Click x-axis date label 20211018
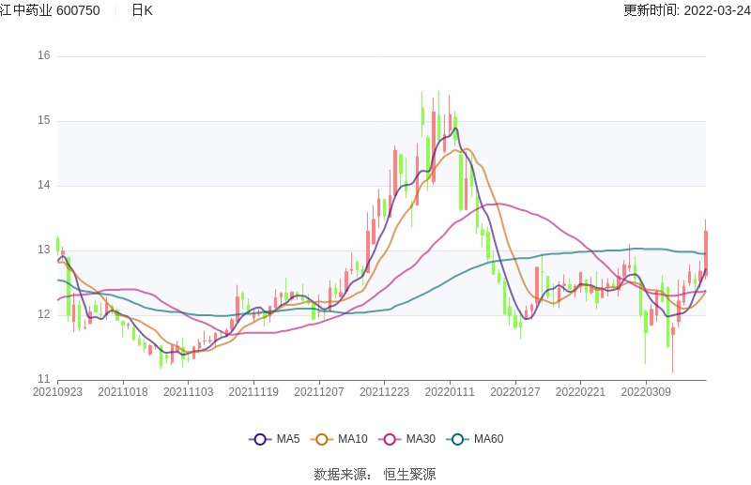 123,392
